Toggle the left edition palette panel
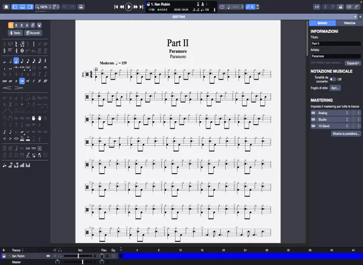363x265 pixels. [x=15, y=7]
